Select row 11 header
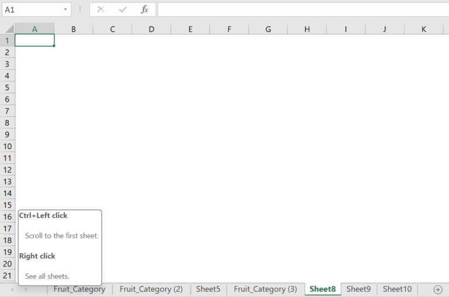 point(8,158)
